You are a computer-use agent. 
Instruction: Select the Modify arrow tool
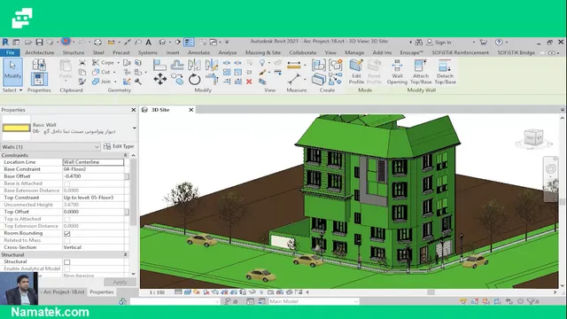tap(12, 71)
